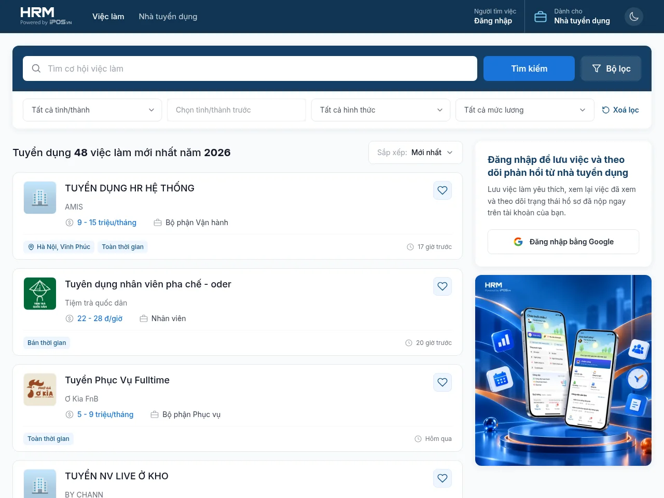
Task: Open job title TUYỂN NV LIVE Ở KHO
Action: point(117,476)
